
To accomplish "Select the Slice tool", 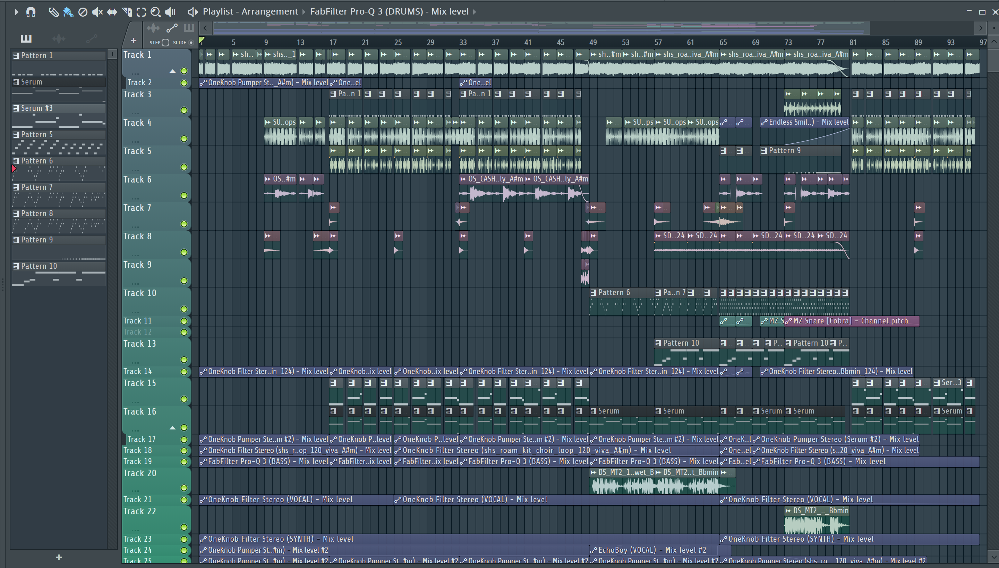I will point(127,12).
